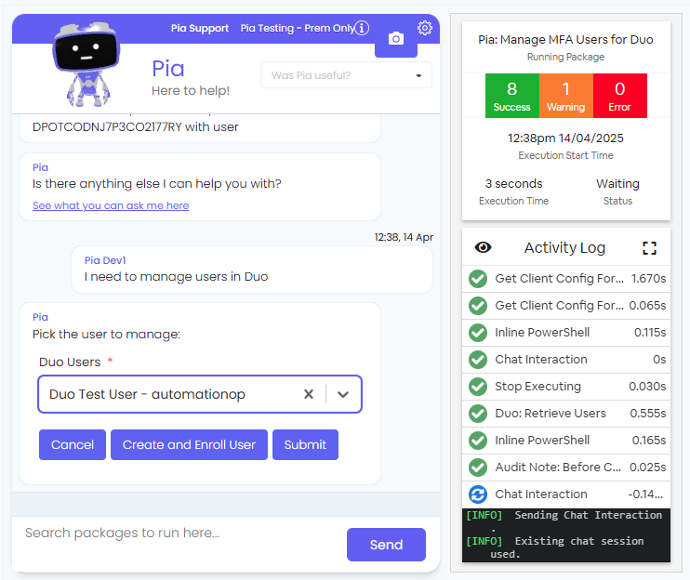Click the '0.030s' duration value
The height and width of the screenshot is (580, 690).
(647, 386)
